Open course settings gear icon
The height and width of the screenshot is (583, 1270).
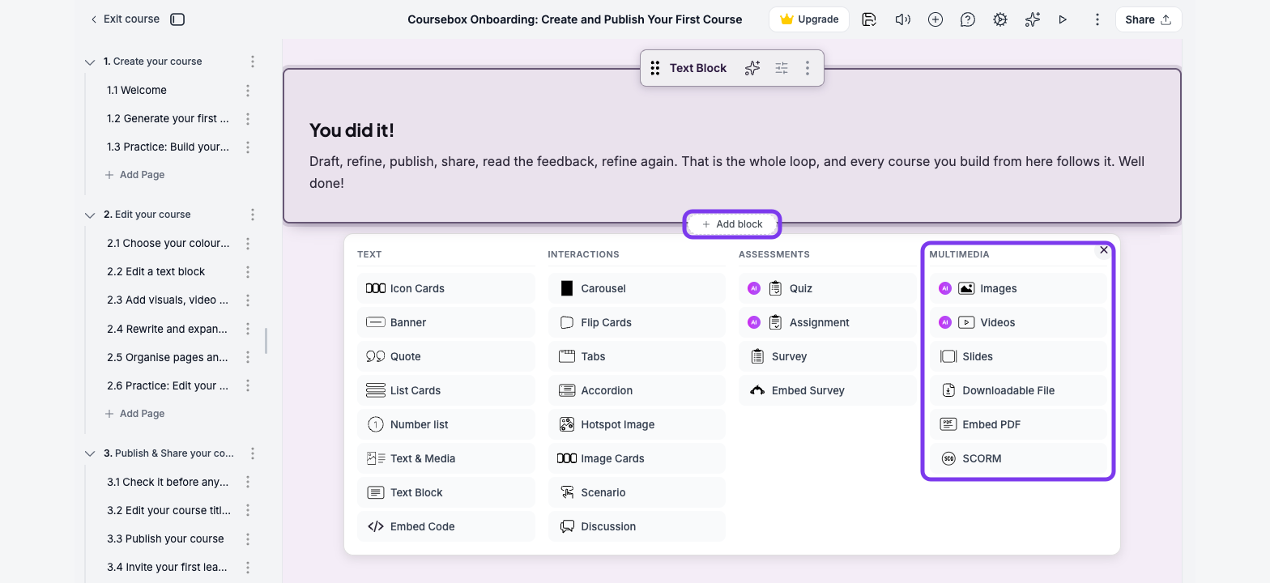tap(1000, 19)
